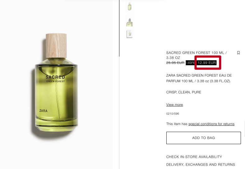Click the product reference 0210/596
The height and width of the screenshot is (169, 245).
[x=173, y=114]
